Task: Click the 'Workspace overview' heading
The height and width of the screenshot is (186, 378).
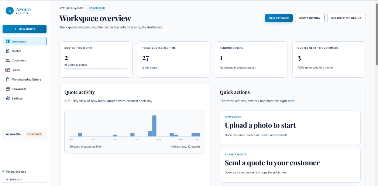Action: coord(95,18)
